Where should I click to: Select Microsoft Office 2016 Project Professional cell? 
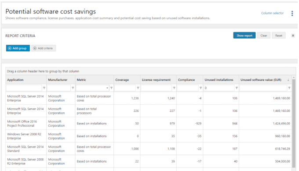pos(26,124)
